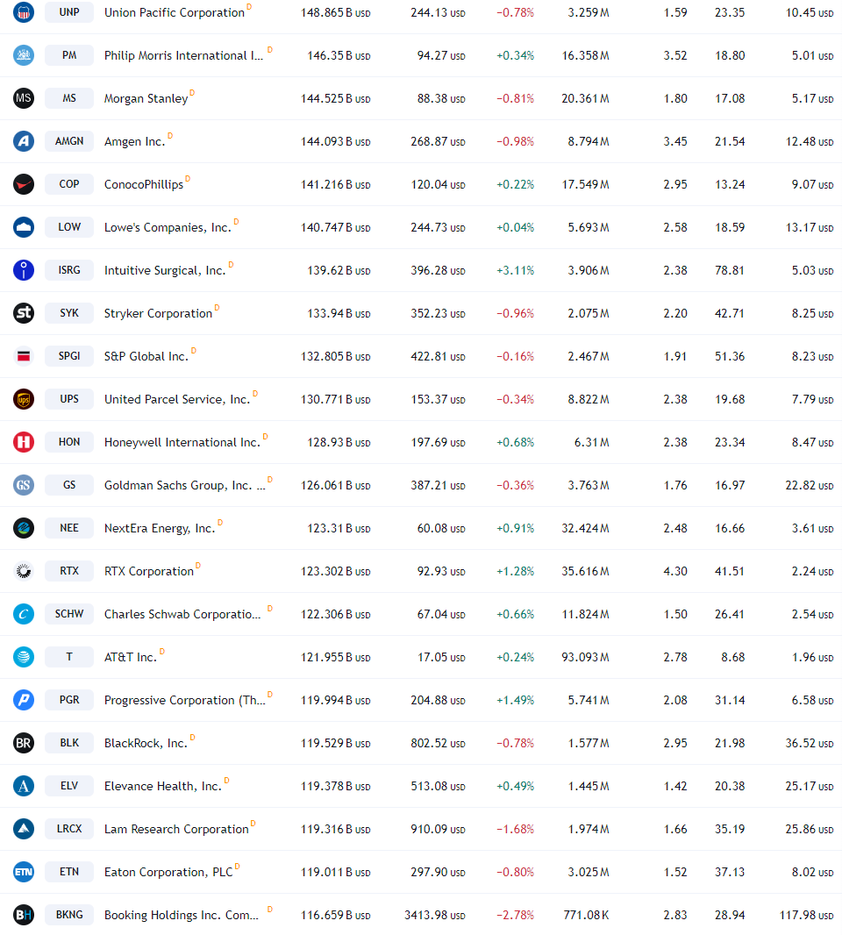Click the 771.08 K volume value
842x935 pixels.
[x=587, y=915]
